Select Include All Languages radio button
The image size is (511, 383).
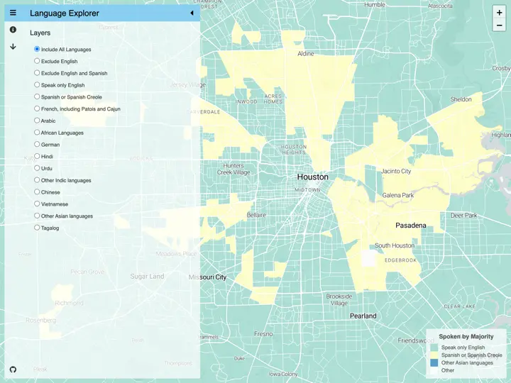pyautogui.click(x=37, y=49)
